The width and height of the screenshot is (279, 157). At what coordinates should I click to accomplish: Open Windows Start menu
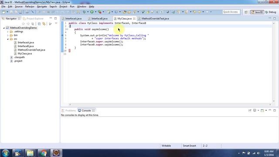(x=6, y=153)
